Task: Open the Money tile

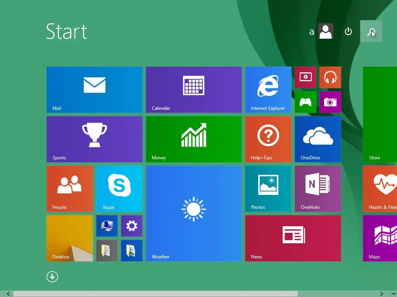Action: [x=194, y=139]
